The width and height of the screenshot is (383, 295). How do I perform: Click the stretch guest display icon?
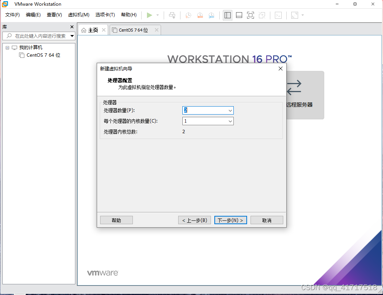295,15
